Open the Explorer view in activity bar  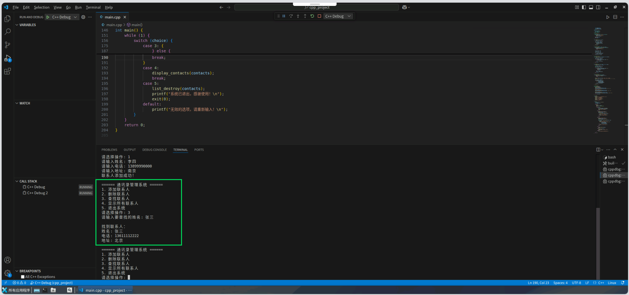[x=8, y=19]
